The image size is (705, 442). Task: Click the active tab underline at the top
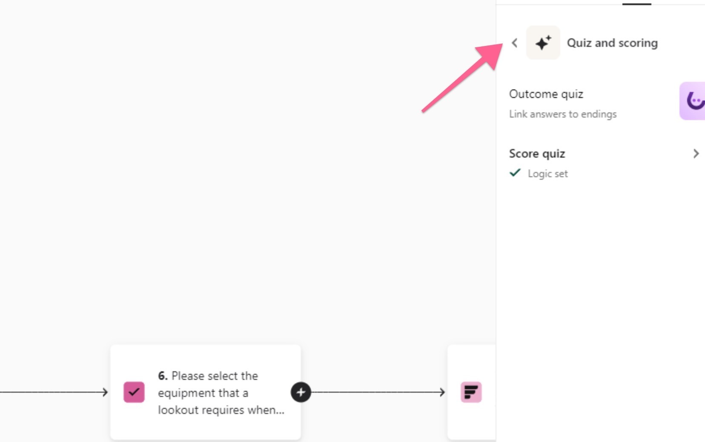point(637,4)
